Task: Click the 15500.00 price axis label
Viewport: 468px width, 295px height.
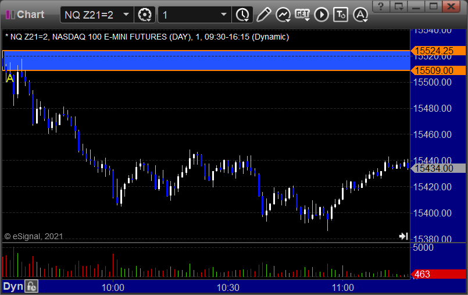Action: tap(432, 82)
